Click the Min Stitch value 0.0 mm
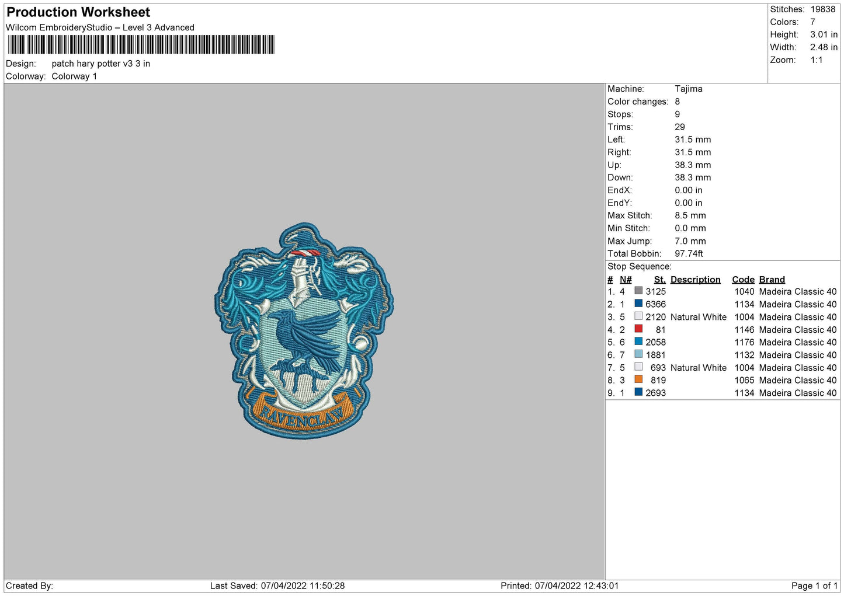844x596 pixels. [690, 228]
